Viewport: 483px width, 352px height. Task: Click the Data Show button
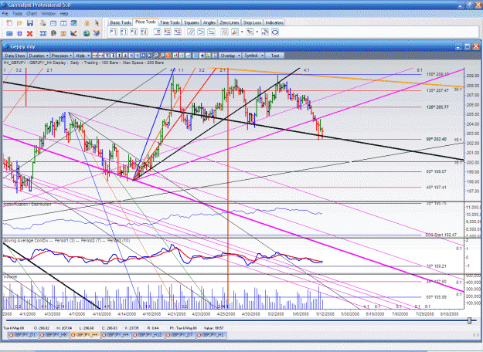click(15, 56)
